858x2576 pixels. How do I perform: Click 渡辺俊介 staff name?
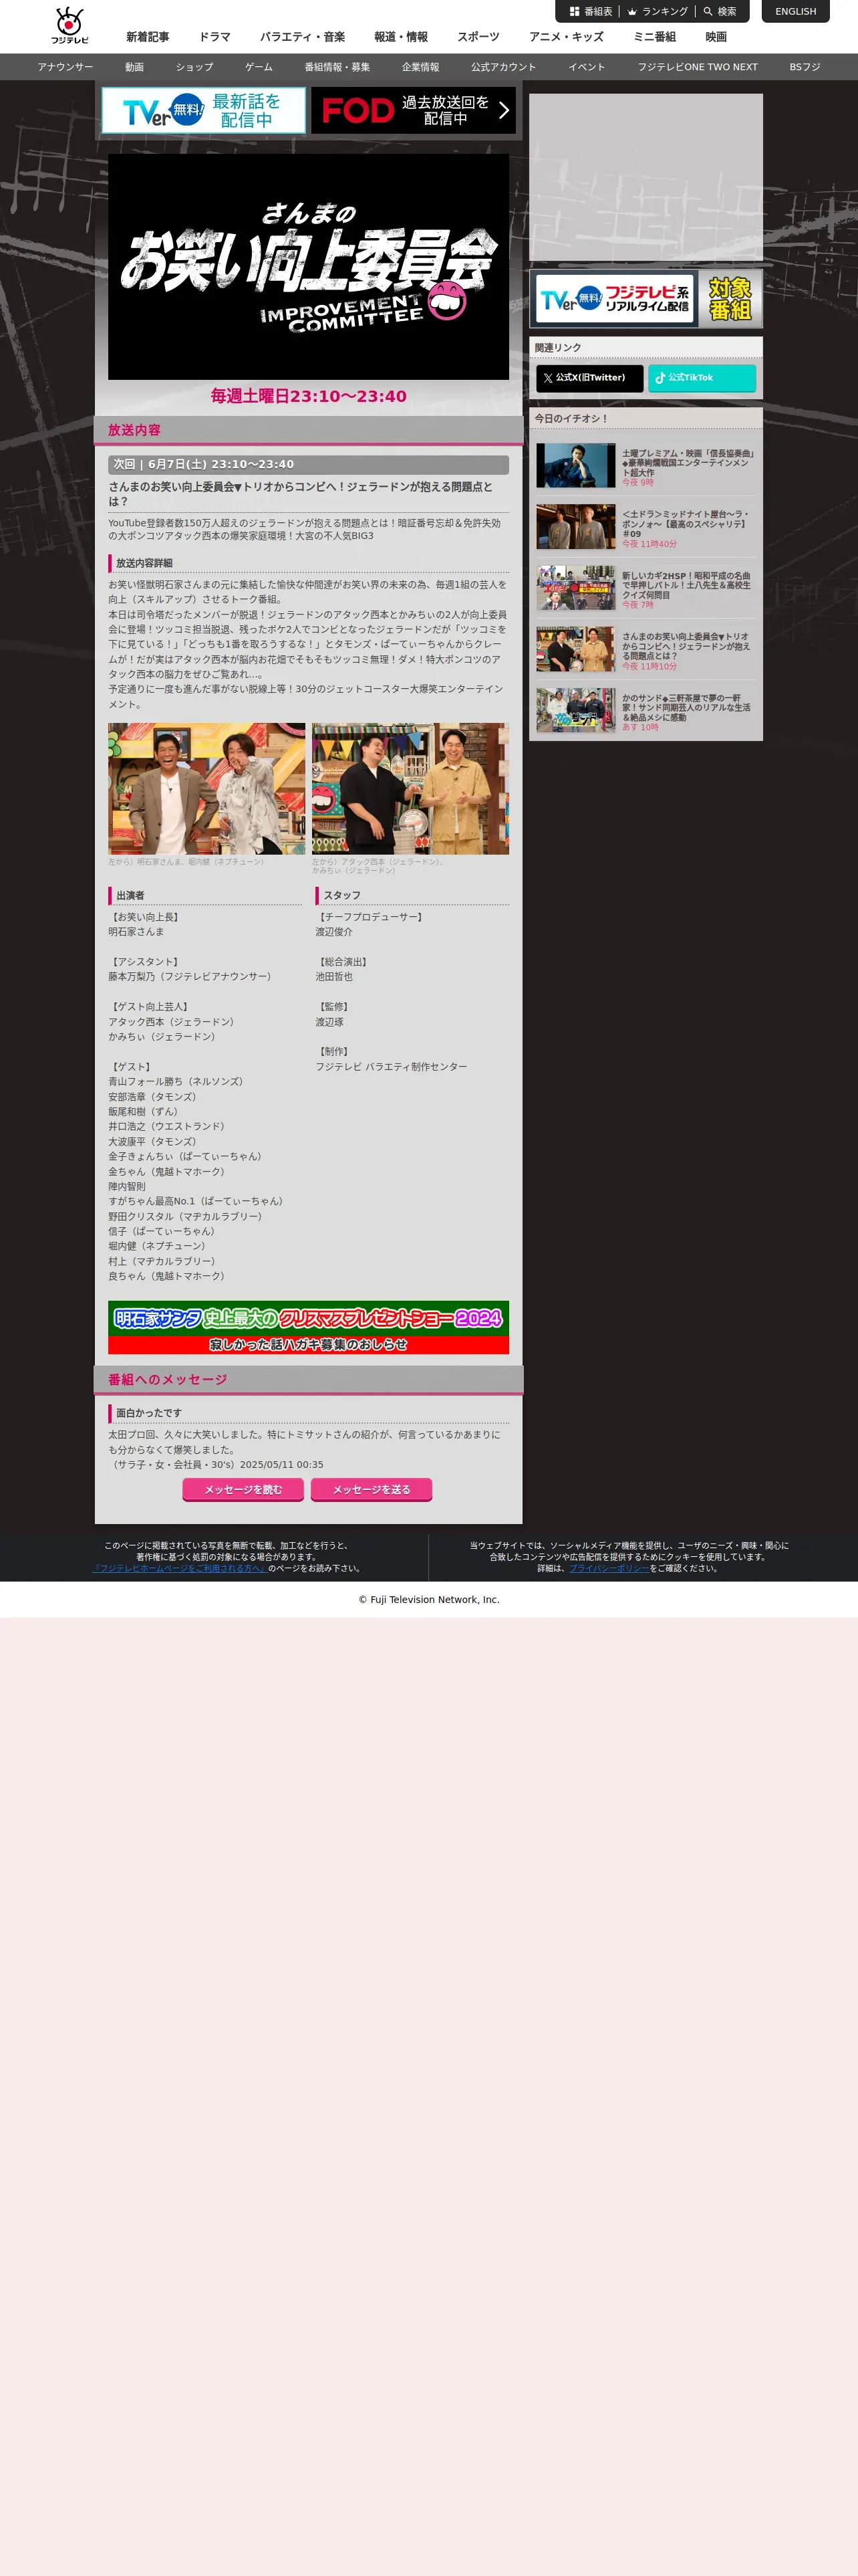point(335,932)
